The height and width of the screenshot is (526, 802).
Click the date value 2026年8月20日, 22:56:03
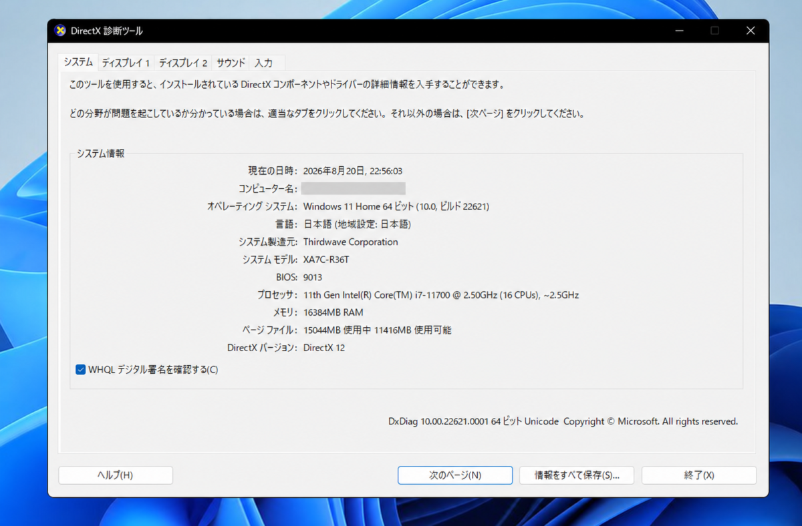pos(353,171)
